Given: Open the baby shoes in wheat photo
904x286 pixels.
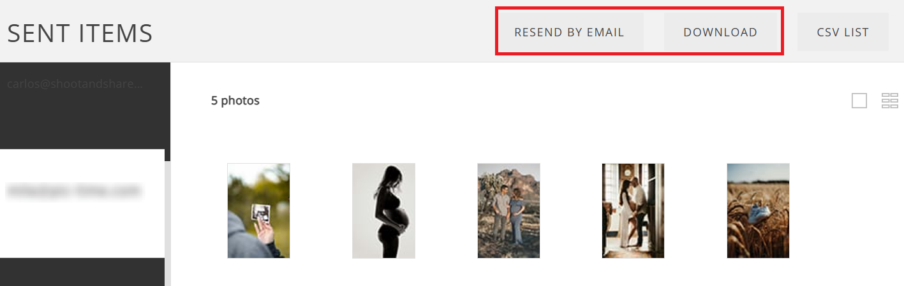Looking at the screenshot, I should point(758,211).
